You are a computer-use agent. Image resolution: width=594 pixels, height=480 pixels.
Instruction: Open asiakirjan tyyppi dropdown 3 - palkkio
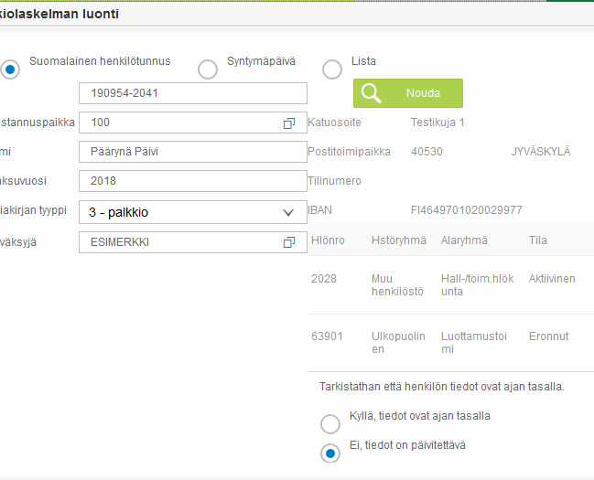click(193, 212)
